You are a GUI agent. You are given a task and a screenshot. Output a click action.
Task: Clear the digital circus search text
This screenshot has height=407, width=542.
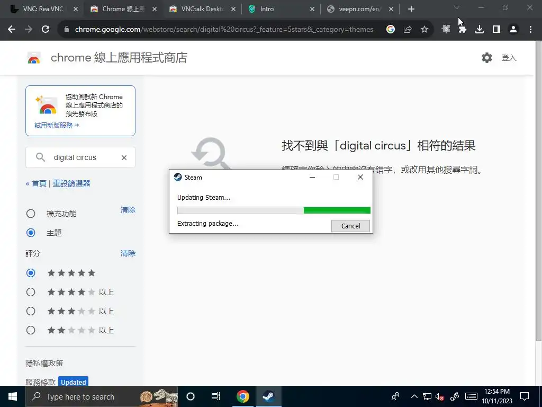pyautogui.click(x=124, y=157)
